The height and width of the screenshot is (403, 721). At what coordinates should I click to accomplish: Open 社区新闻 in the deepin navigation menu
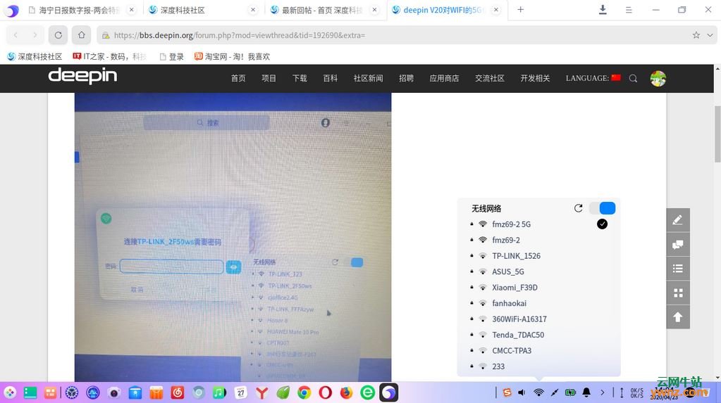[x=368, y=79]
